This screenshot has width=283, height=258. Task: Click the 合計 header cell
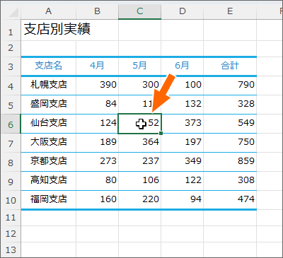point(230,66)
